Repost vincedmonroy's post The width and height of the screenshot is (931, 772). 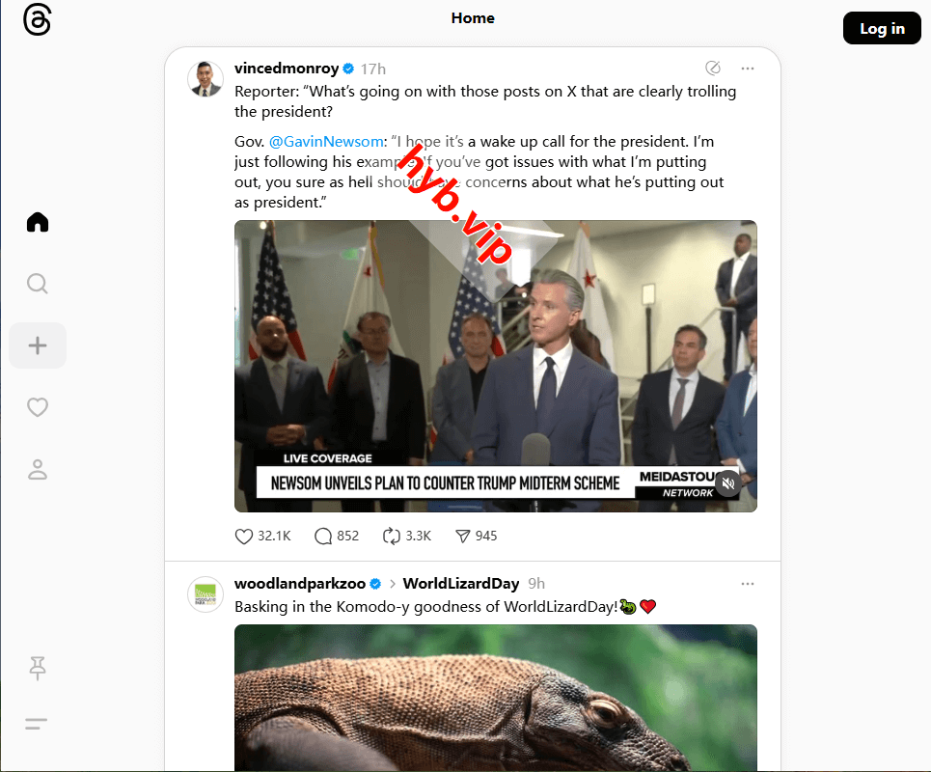392,536
